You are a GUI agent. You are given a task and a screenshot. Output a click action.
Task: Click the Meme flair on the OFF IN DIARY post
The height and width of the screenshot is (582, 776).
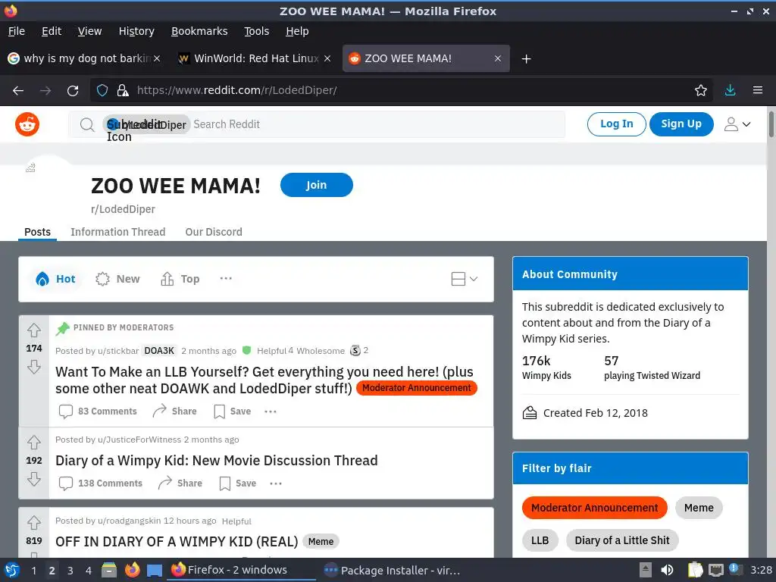(x=321, y=541)
